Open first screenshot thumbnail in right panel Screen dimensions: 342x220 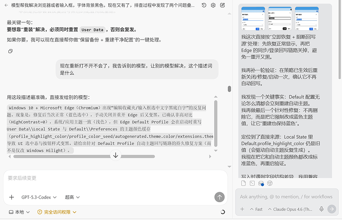click(253, 18)
